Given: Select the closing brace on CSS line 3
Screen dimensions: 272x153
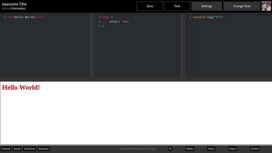Looking at the screenshot, I should 103,26.
